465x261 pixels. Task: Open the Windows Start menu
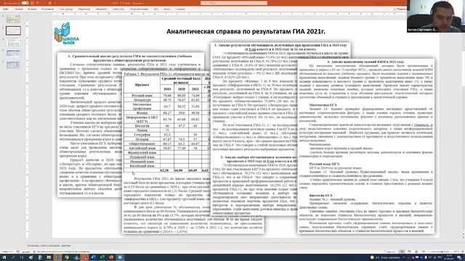tap(4, 257)
